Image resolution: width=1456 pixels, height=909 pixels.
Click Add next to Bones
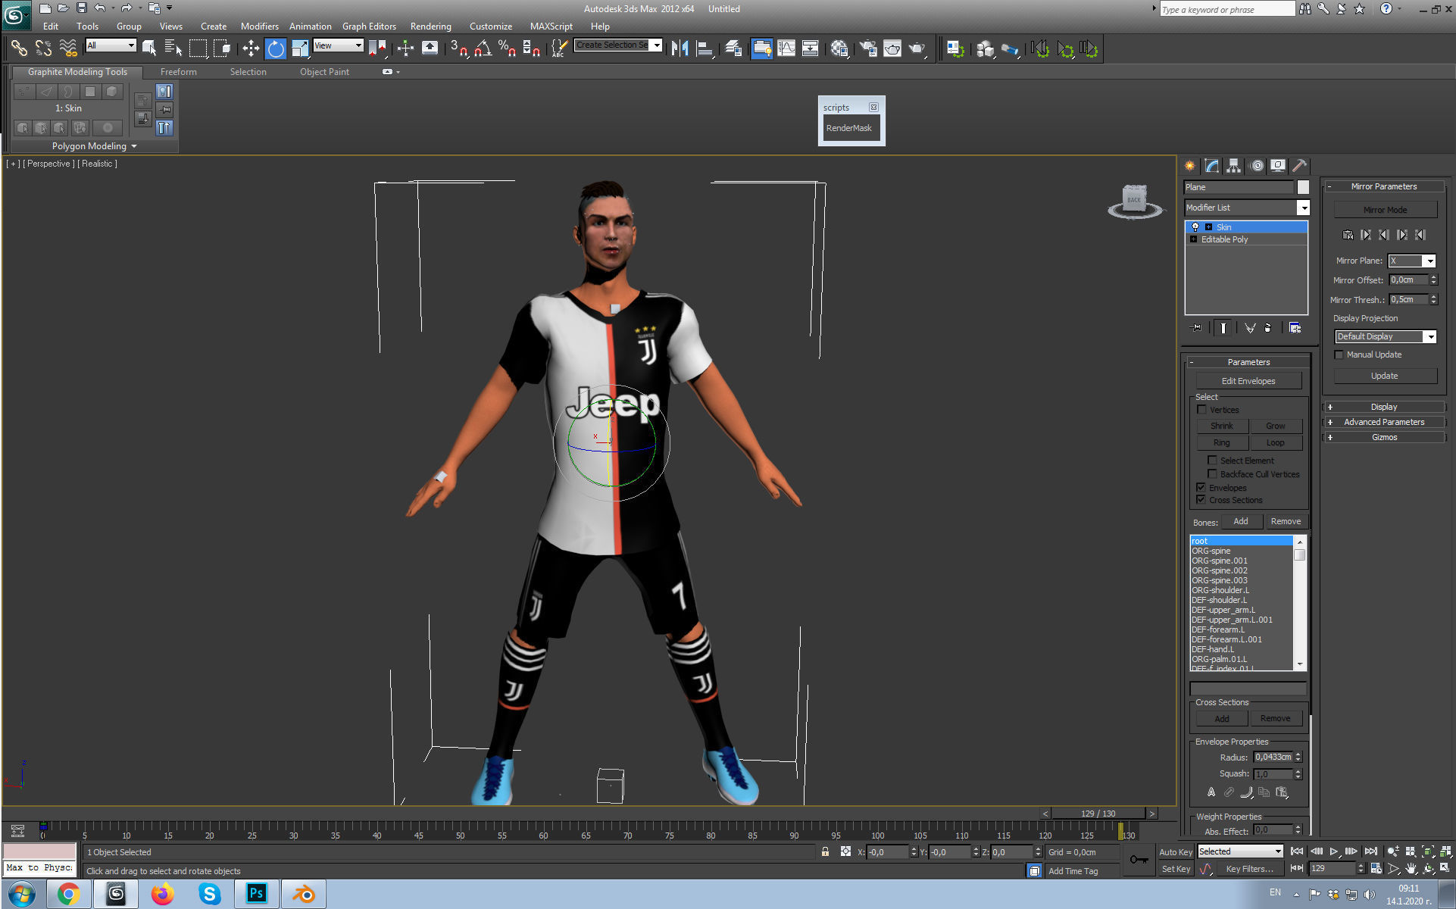(x=1241, y=521)
